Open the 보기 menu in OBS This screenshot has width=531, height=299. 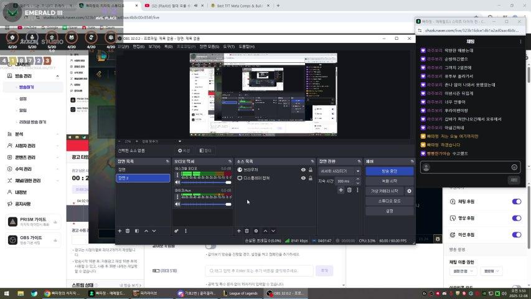point(154,46)
